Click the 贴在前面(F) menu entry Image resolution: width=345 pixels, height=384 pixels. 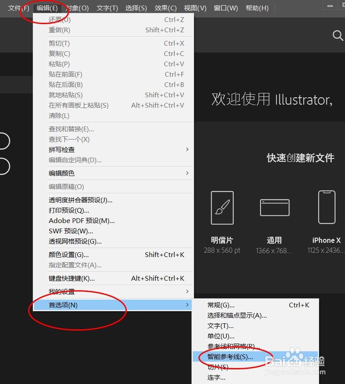coord(113,74)
